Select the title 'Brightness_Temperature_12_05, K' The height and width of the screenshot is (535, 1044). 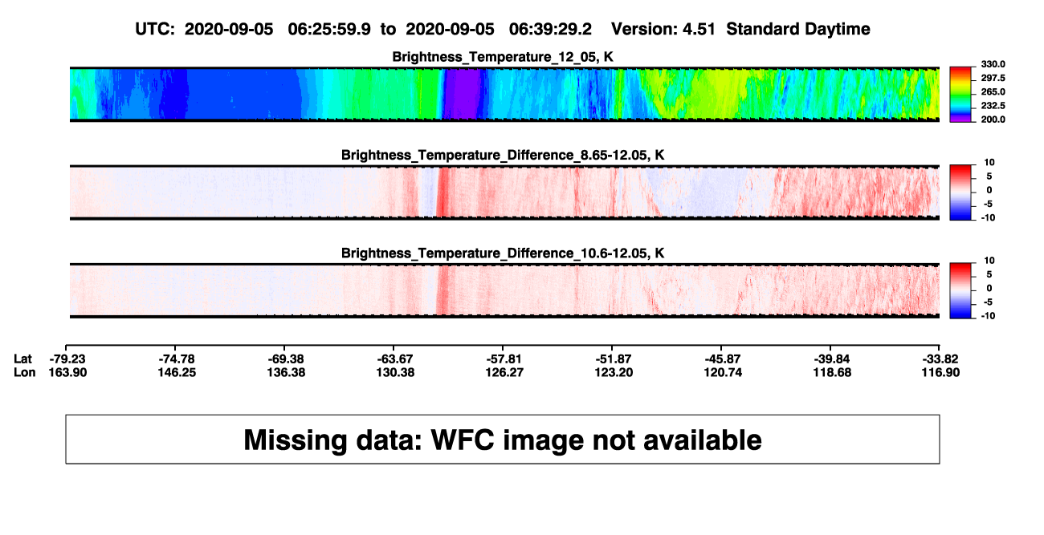503,57
